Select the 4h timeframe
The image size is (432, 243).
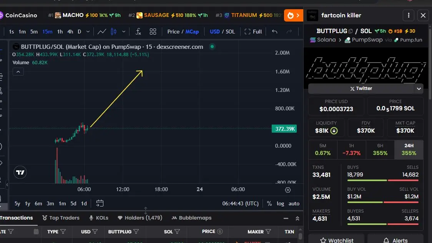(x=70, y=32)
